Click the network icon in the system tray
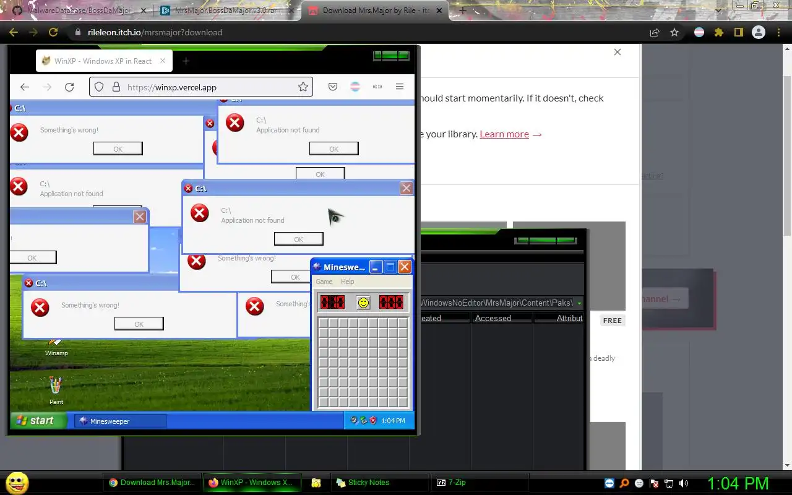The height and width of the screenshot is (495, 792). pyautogui.click(x=669, y=483)
